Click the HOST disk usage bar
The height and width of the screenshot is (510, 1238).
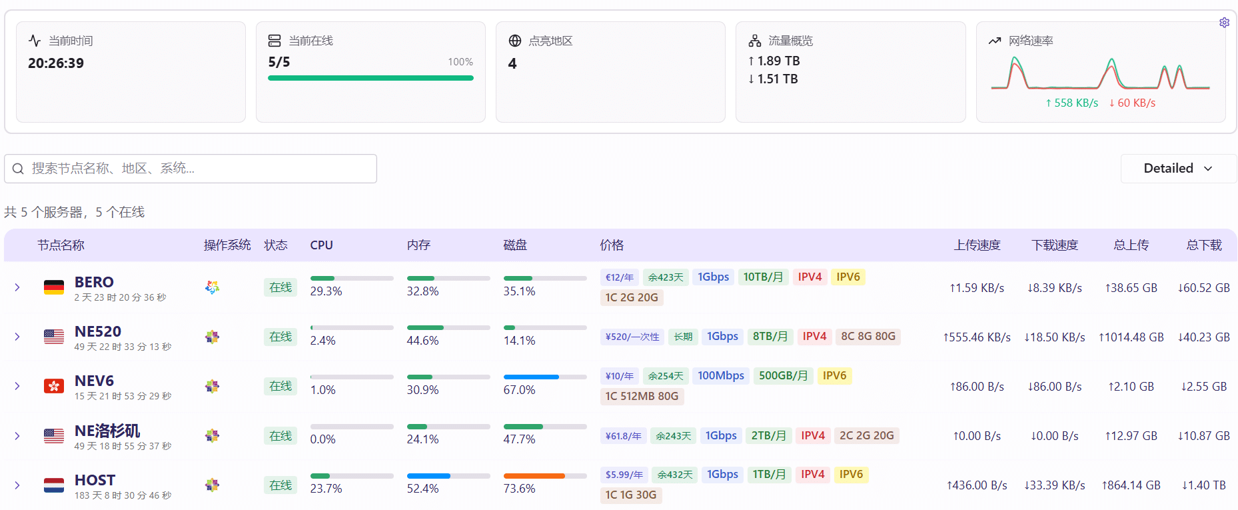(544, 476)
